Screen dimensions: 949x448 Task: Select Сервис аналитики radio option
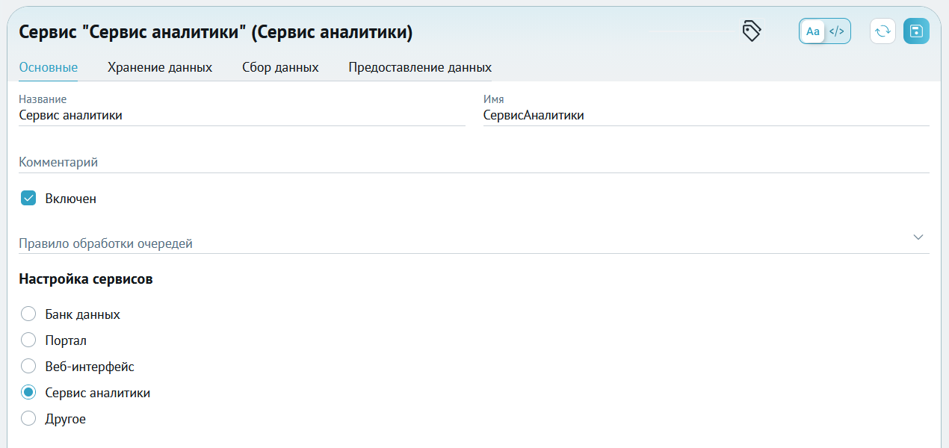[28, 393]
